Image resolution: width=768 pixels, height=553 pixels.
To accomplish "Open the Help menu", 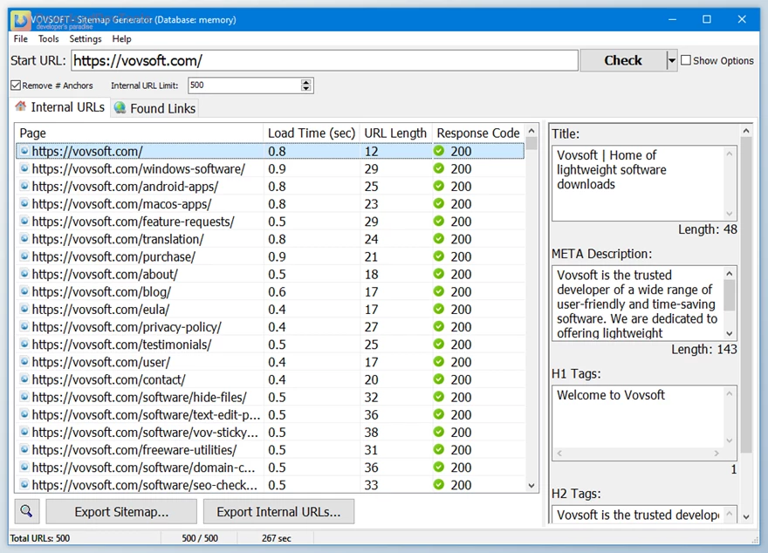I will click(121, 38).
